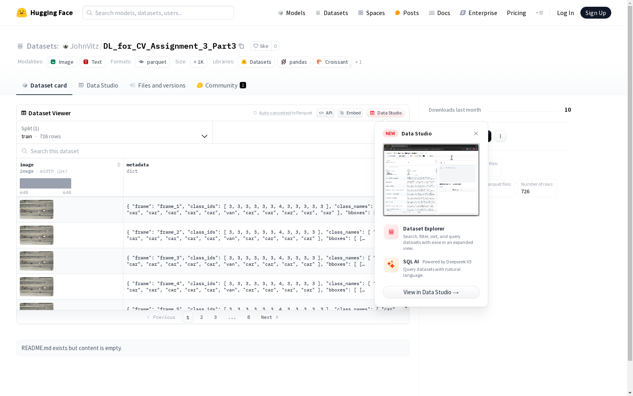The height and width of the screenshot is (396, 633).
Task: Click the Data Studio button in viewer header
Action: pos(385,113)
